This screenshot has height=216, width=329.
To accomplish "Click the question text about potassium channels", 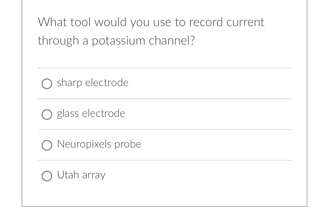I will click(151, 31).
